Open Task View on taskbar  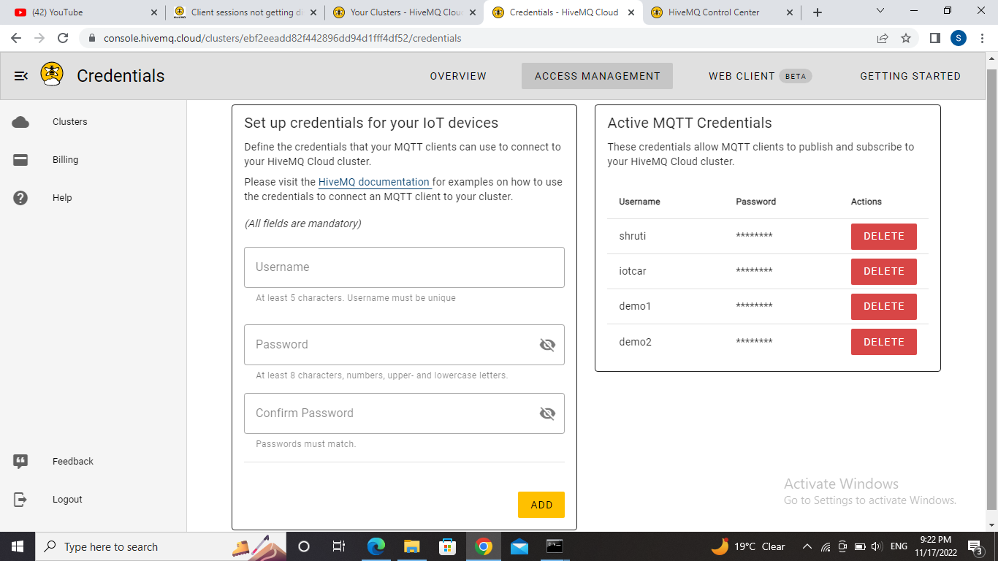[x=339, y=546]
